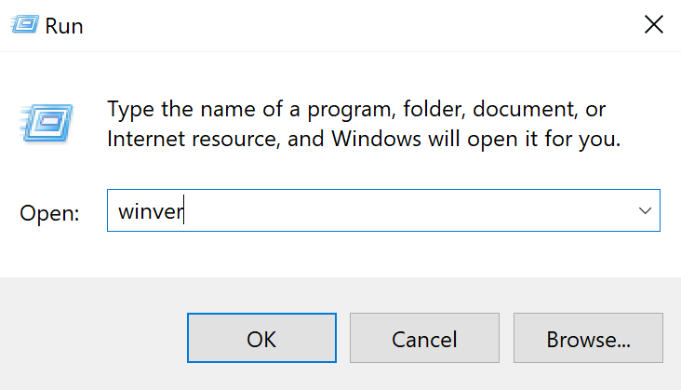Click the "Run" title text
This screenshot has width=681, height=390.
click(67, 26)
